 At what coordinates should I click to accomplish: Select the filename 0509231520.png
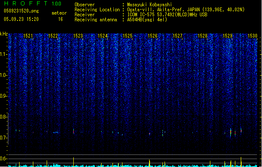21,11
